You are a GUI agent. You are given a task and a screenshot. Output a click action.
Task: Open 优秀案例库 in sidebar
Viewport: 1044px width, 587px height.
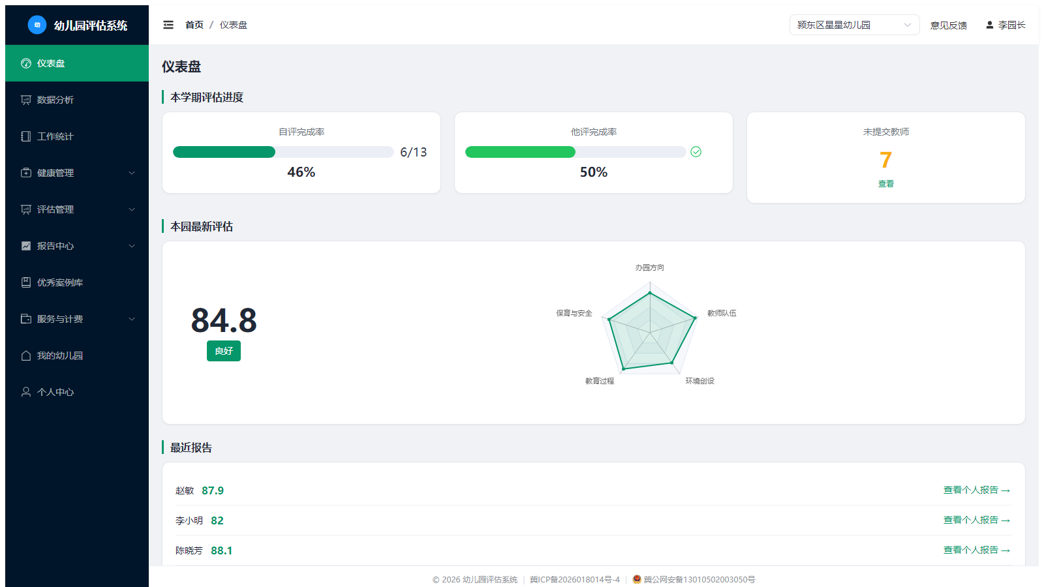[77, 282]
